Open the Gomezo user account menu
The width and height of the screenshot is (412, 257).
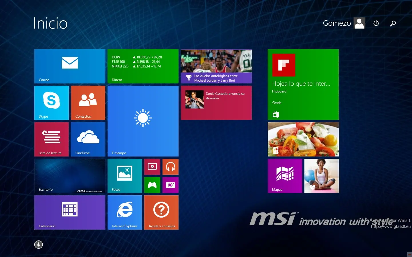coord(344,23)
